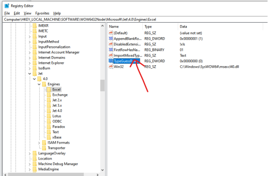The height and width of the screenshot is (176, 268).
Task: Select the Excel key folder icon
Action: (49, 89)
